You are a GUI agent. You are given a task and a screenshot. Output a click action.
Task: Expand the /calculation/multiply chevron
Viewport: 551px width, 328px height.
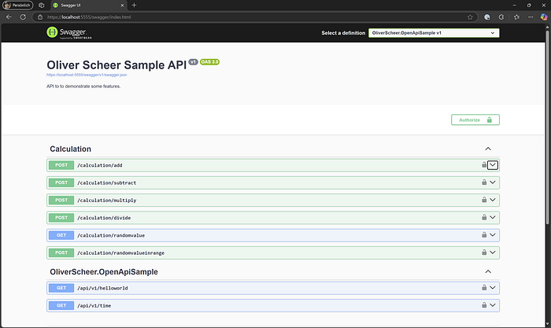click(493, 200)
